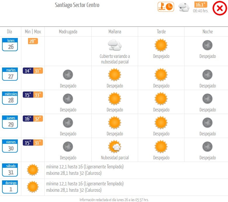Click the moon icon for lunes Noche

208,45
